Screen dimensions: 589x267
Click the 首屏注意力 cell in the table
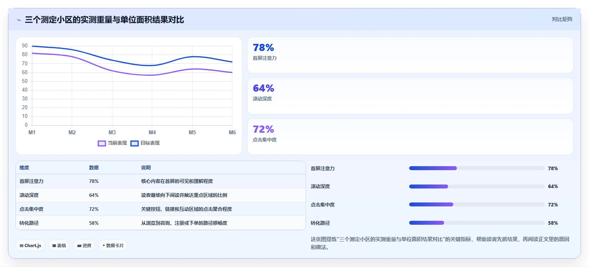tap(31, 181)
